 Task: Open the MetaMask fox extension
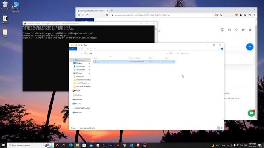(236, 15)
